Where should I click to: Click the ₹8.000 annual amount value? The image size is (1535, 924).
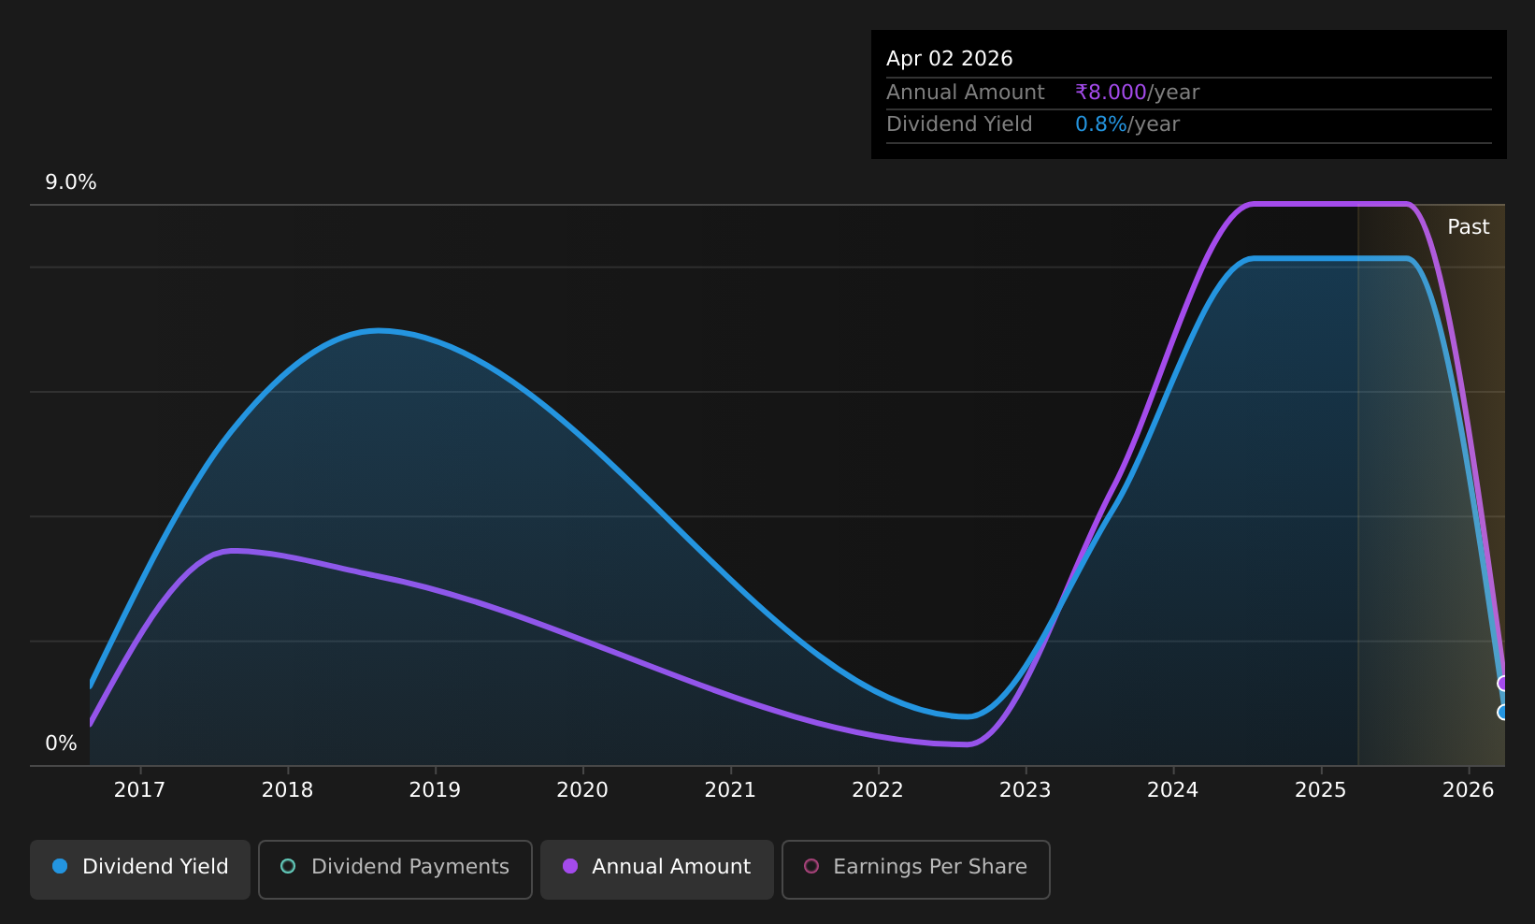tap(1111, 93)
